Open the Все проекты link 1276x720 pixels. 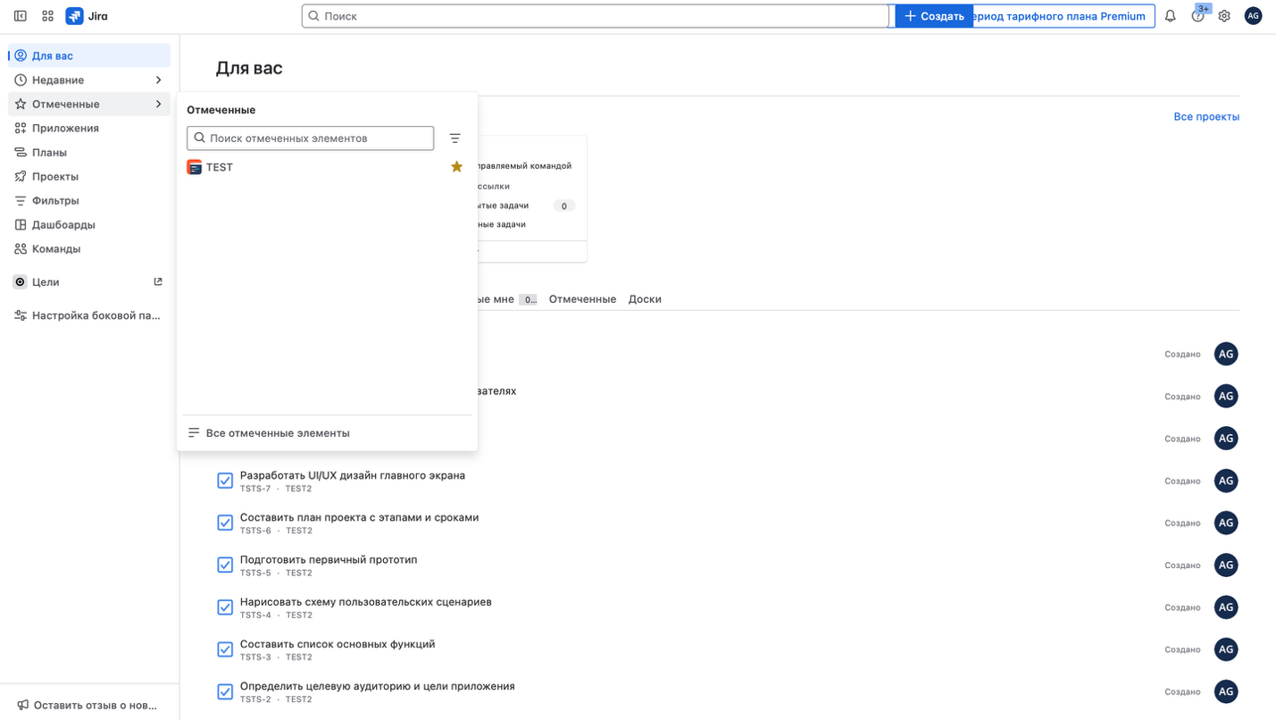[x=1205, y=117]
